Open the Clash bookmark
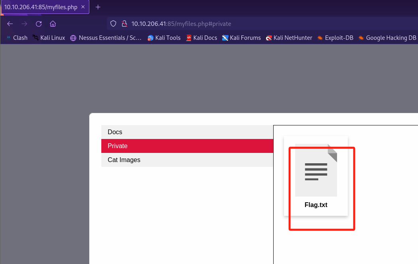418x264 pixels. tap(17, 38)
